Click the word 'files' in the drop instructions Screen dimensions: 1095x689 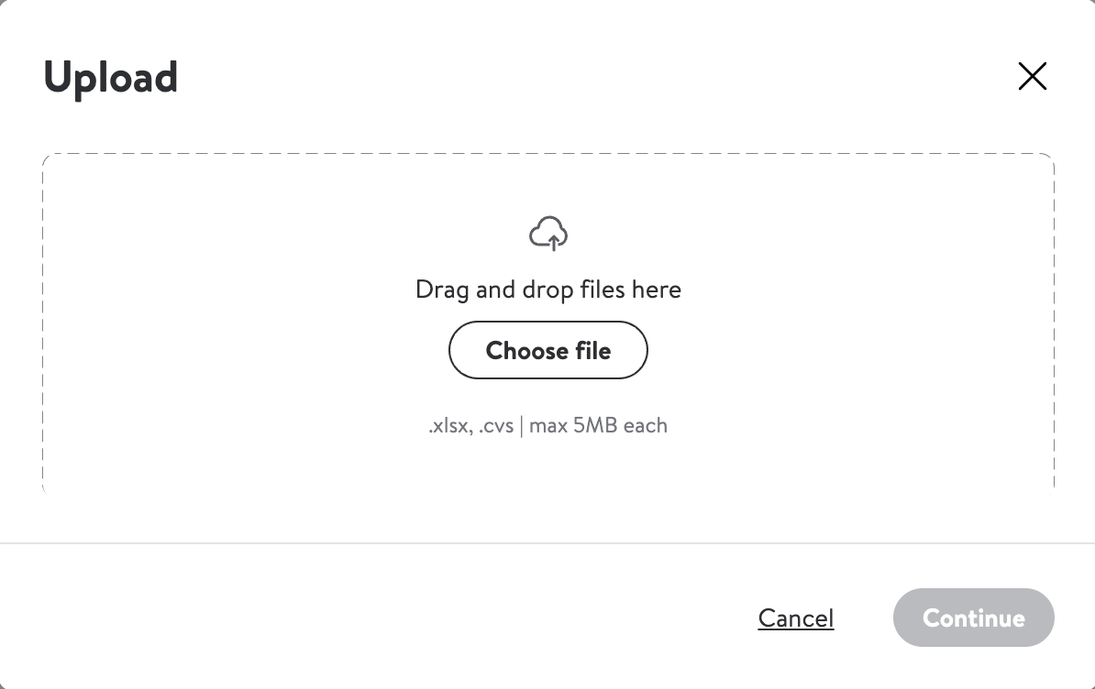click(x=602, y=289)
